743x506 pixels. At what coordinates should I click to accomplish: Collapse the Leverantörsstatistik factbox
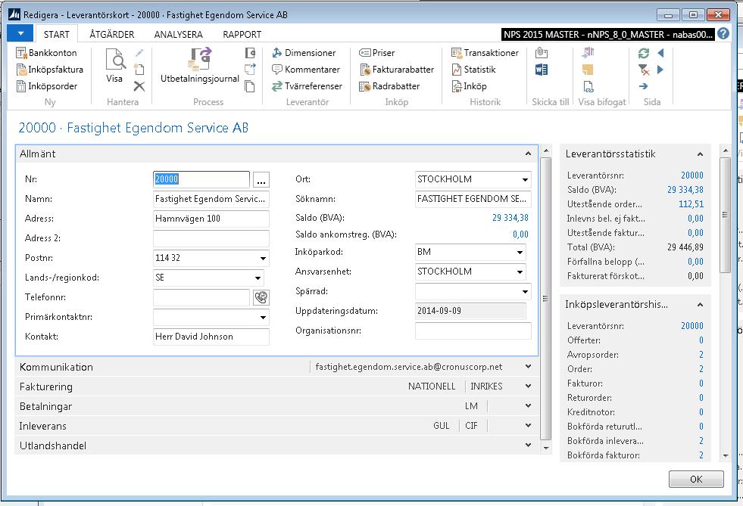[x=700, y=154]
